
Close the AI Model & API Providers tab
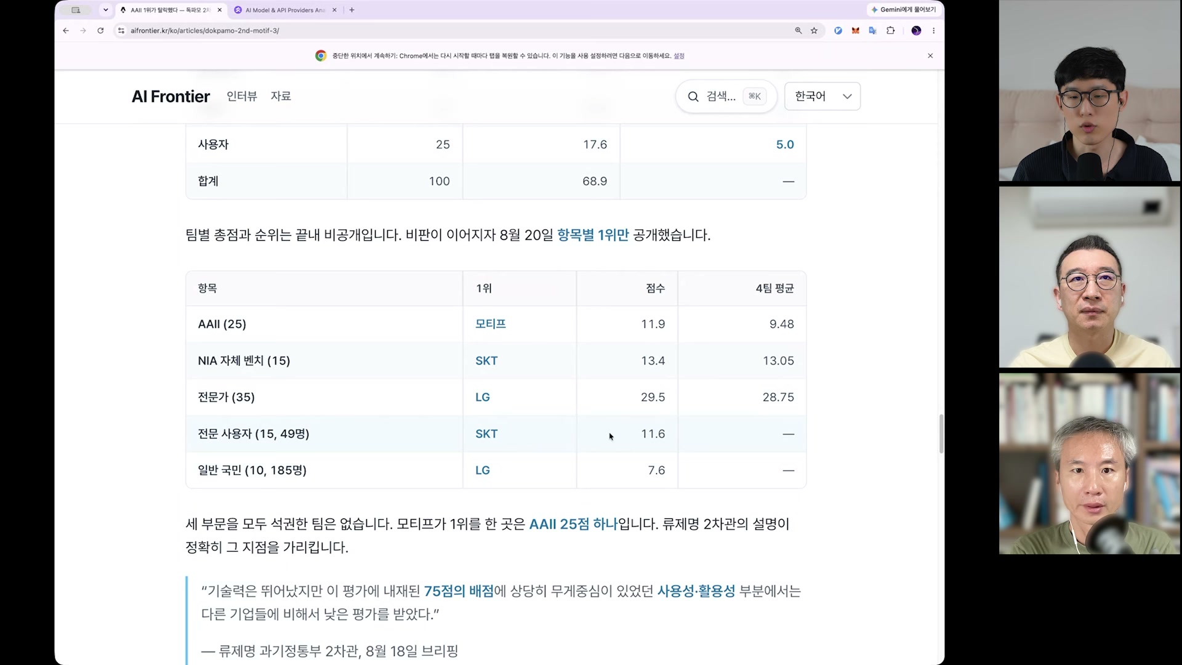click(x=334, y=10)
